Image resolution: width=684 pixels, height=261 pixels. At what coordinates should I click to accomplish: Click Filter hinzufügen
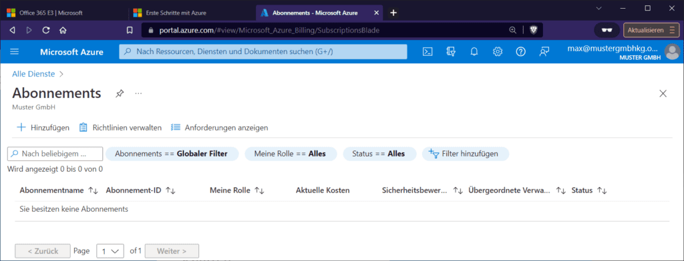pos(466,154)
